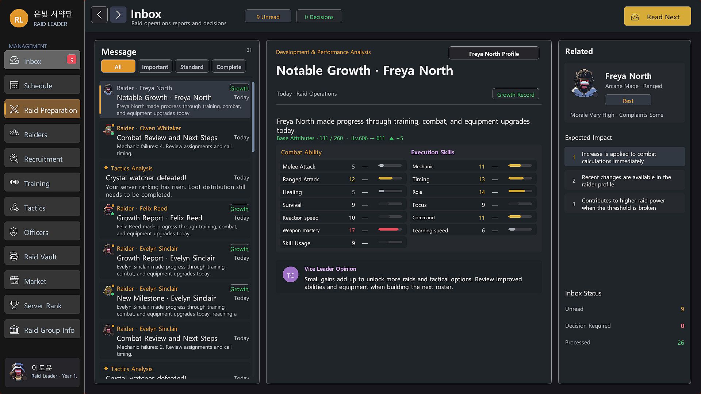
Task: Select the Raid Preparation crossed swords icon
Action: [x=14, y=110]
